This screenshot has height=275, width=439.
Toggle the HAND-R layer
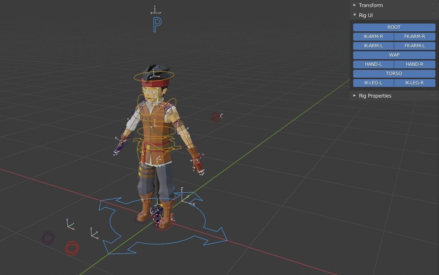point(415,64)
